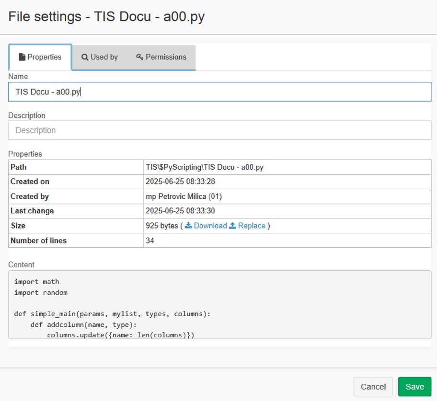This screenshot has height=401, width=437.
Task: Focus the Name input field
Action: coord(219,92)
